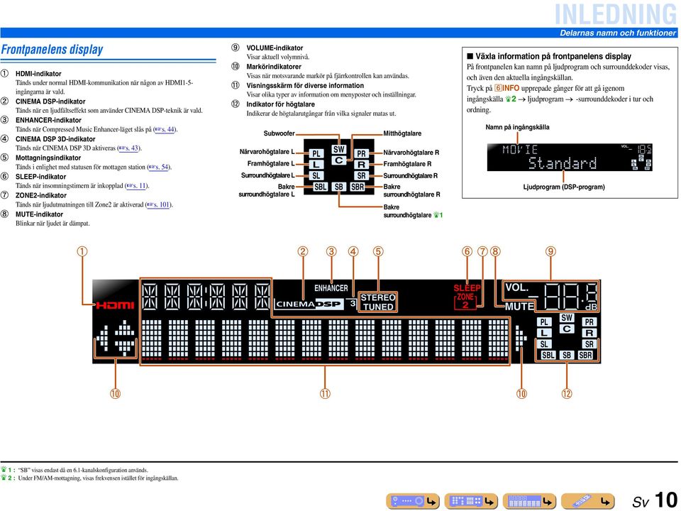Image resolution: width=681 pixels, height=511 pixels.
Task: Click the VOL. label in large display
Action: [517, 287]
